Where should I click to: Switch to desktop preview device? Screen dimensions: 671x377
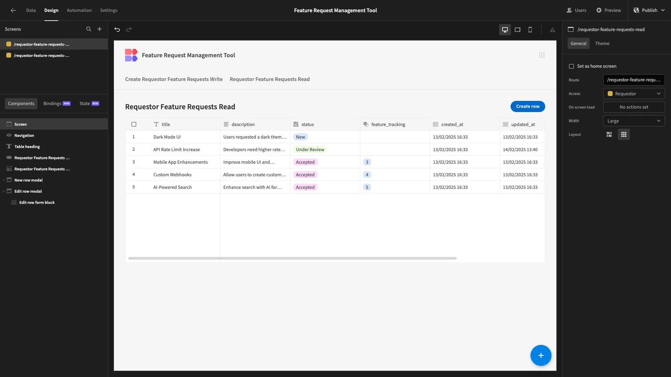[x=505, y=30]
